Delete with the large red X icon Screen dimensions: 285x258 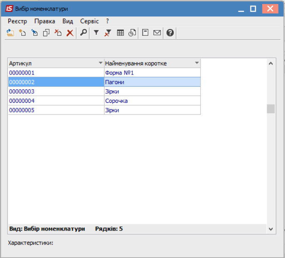coord(70,33)
